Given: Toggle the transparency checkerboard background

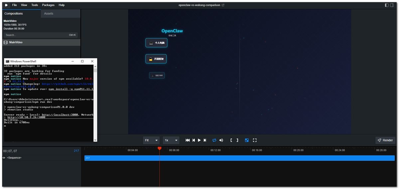Looking at the screenshot, I should (247, 140).
